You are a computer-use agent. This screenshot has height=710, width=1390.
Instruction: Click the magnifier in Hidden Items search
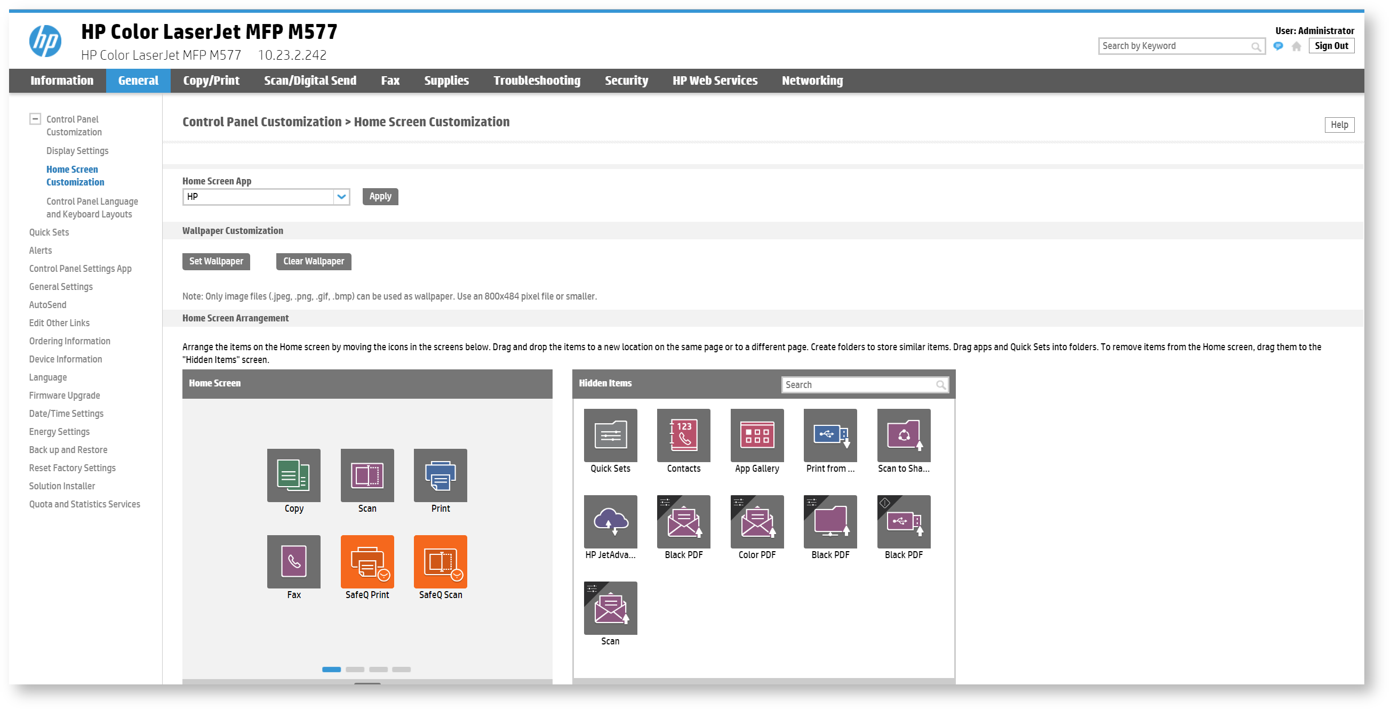pos(940,384)
